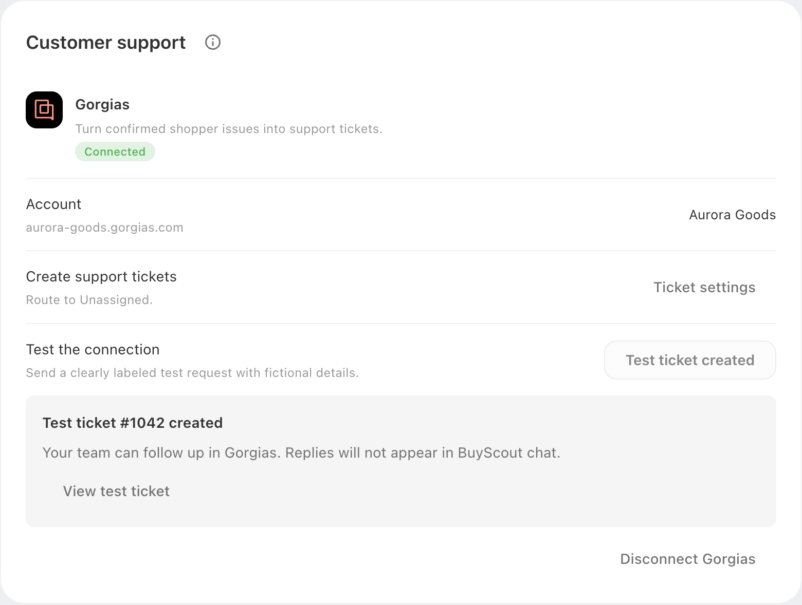The height and width of the screenshot is (605, 802).
Task: Click the 'Send a clearly labeled test request' text
Action: (192, 373)
